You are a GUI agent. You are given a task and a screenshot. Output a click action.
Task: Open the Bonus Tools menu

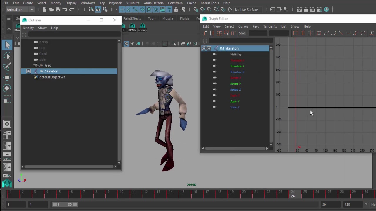(210, 3)
